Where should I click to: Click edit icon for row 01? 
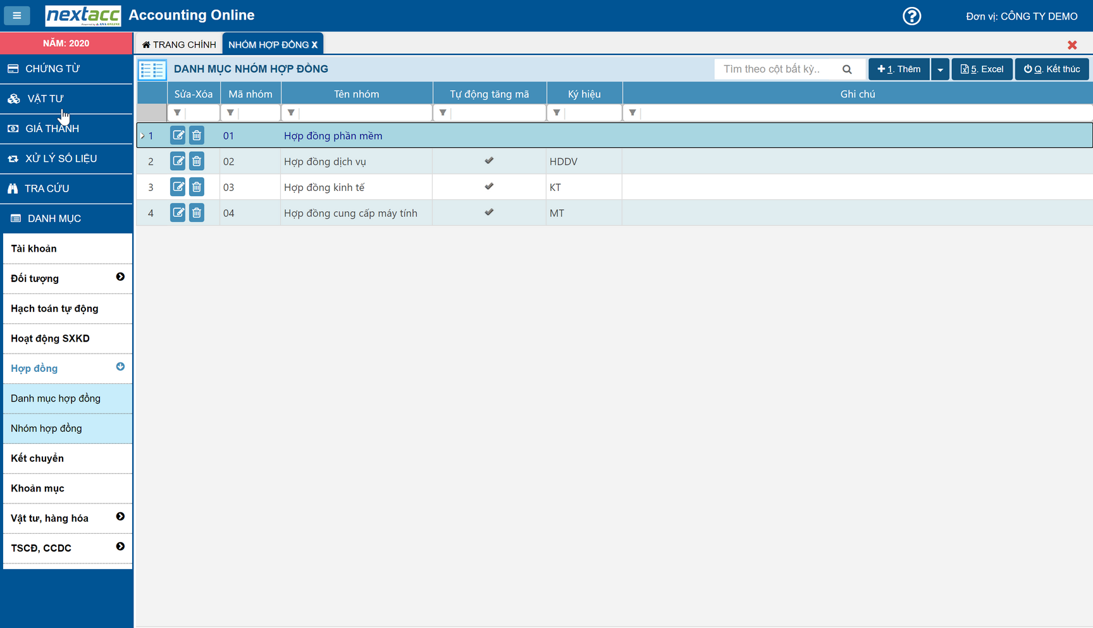178,135
